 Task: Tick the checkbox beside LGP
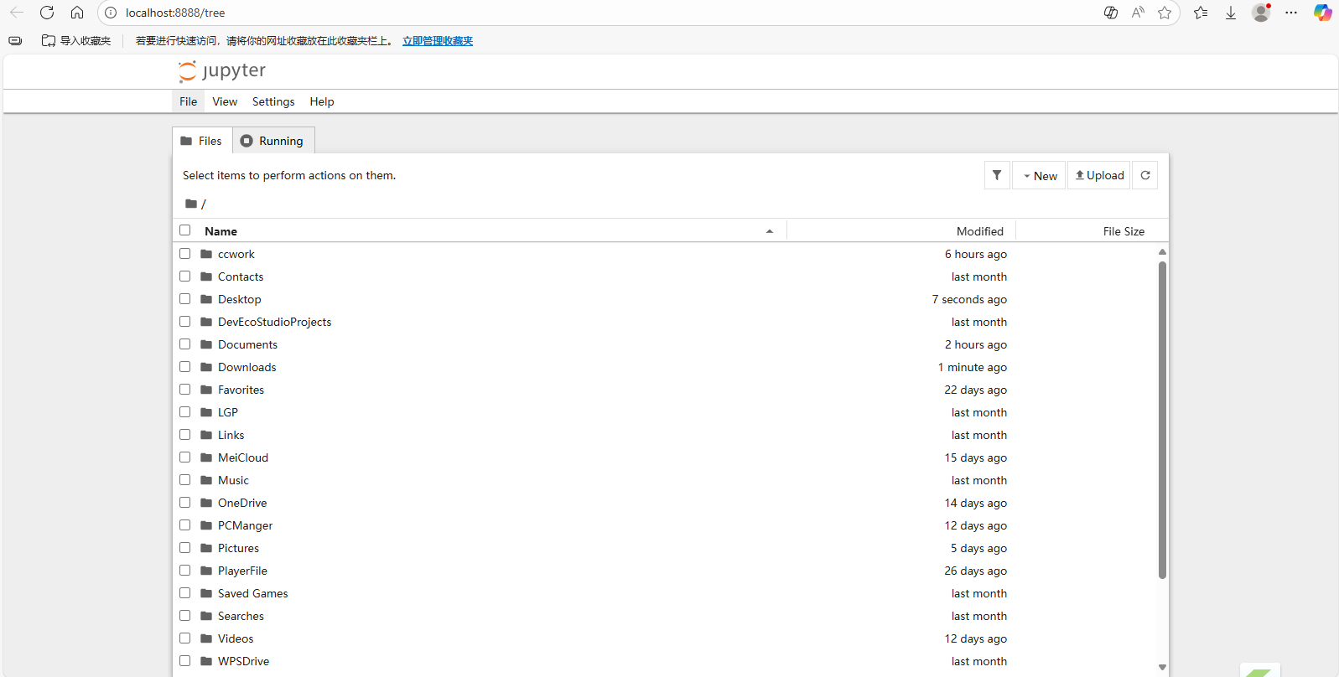tap(185, 412)
